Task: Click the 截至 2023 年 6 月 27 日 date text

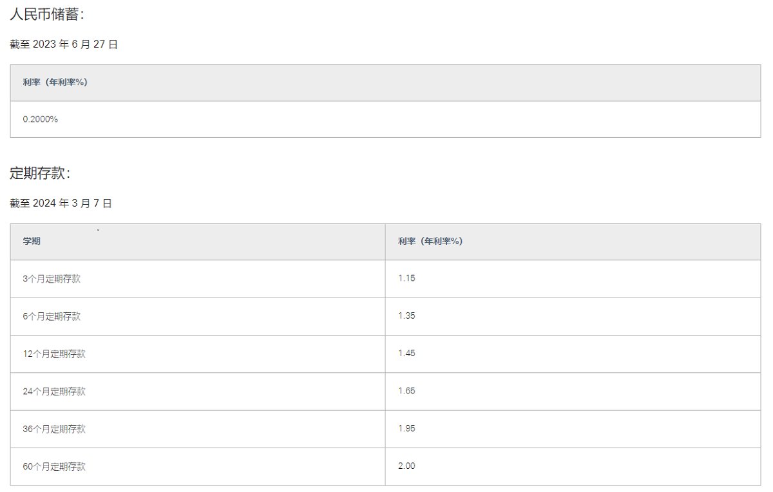Action: 64,44
